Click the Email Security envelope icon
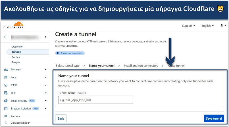 6,101
